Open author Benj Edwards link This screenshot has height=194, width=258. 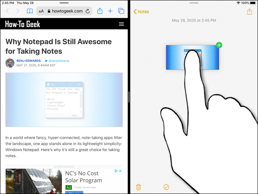click(x=29, y=61)
